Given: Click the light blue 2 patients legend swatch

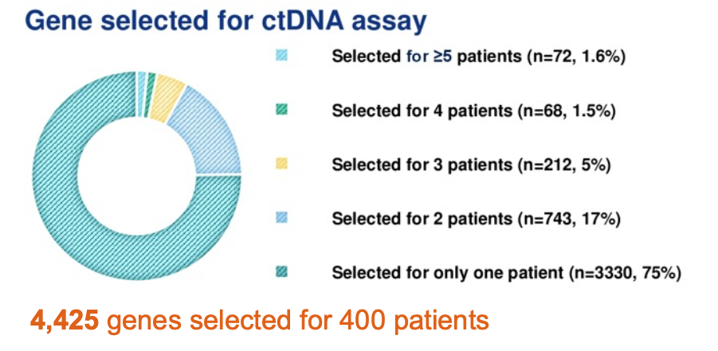Looking at the screenshot, I should [x=281, y=218].
